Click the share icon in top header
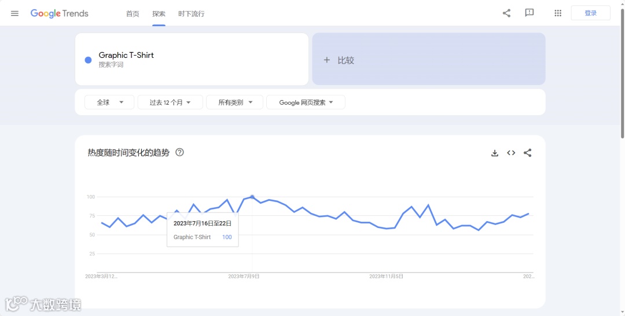Image resolution: width=625 pixels, height=316 pixels. [506, 13]
